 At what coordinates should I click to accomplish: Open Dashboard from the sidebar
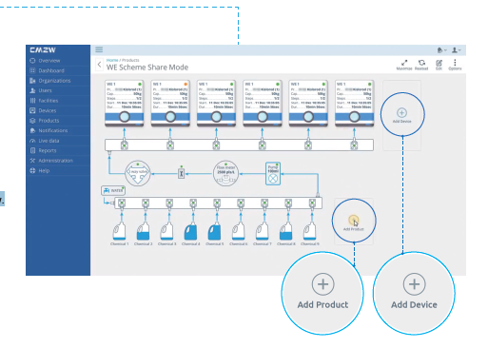(47, 70)
